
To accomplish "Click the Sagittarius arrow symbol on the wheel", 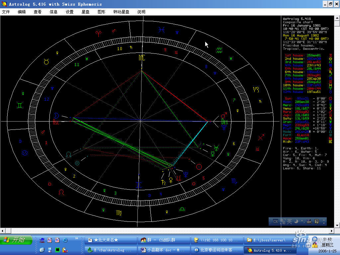I will coord(261,137).
